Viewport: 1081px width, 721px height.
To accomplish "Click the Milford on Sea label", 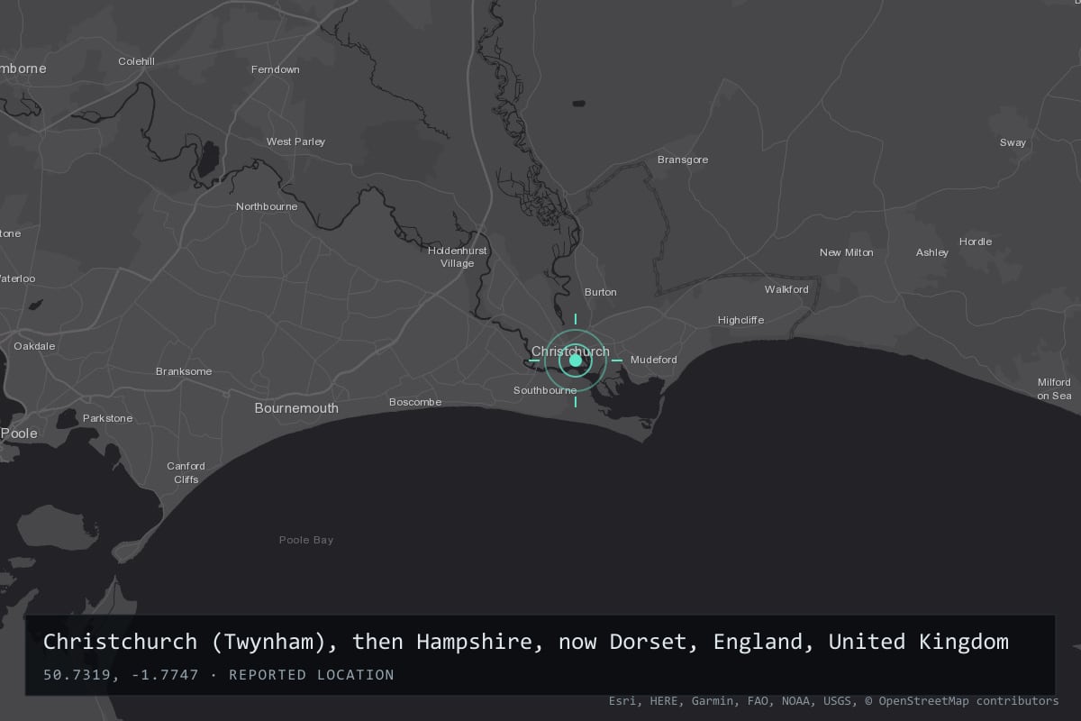I will coord(1054,389).
